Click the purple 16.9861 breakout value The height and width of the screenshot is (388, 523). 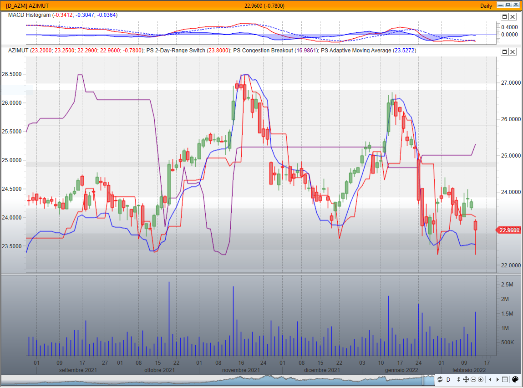click(306, 51)
